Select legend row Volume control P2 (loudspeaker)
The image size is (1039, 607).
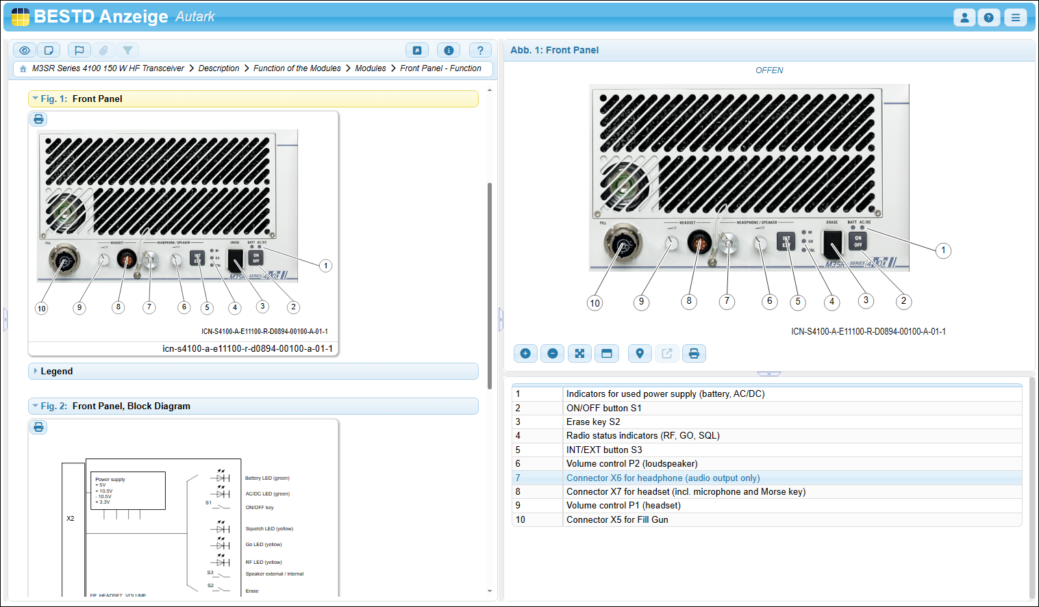pyautogui.click(x=767, y=464)
